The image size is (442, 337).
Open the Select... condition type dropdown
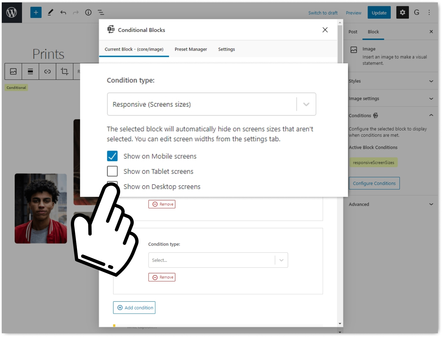(x=218, y=260)
